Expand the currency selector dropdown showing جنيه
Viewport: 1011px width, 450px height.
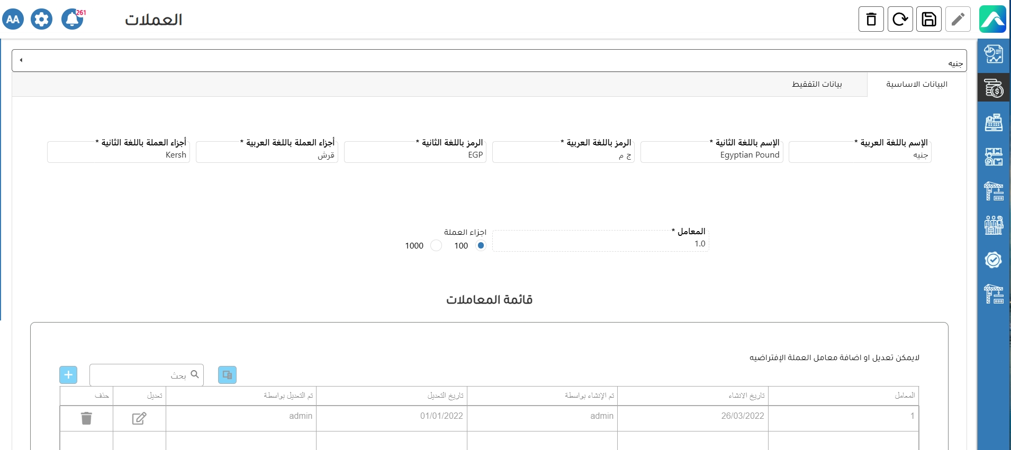pos(489,61)
